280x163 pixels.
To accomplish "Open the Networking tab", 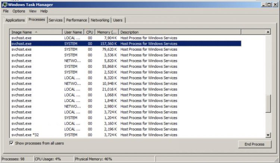I will [100, 20].
